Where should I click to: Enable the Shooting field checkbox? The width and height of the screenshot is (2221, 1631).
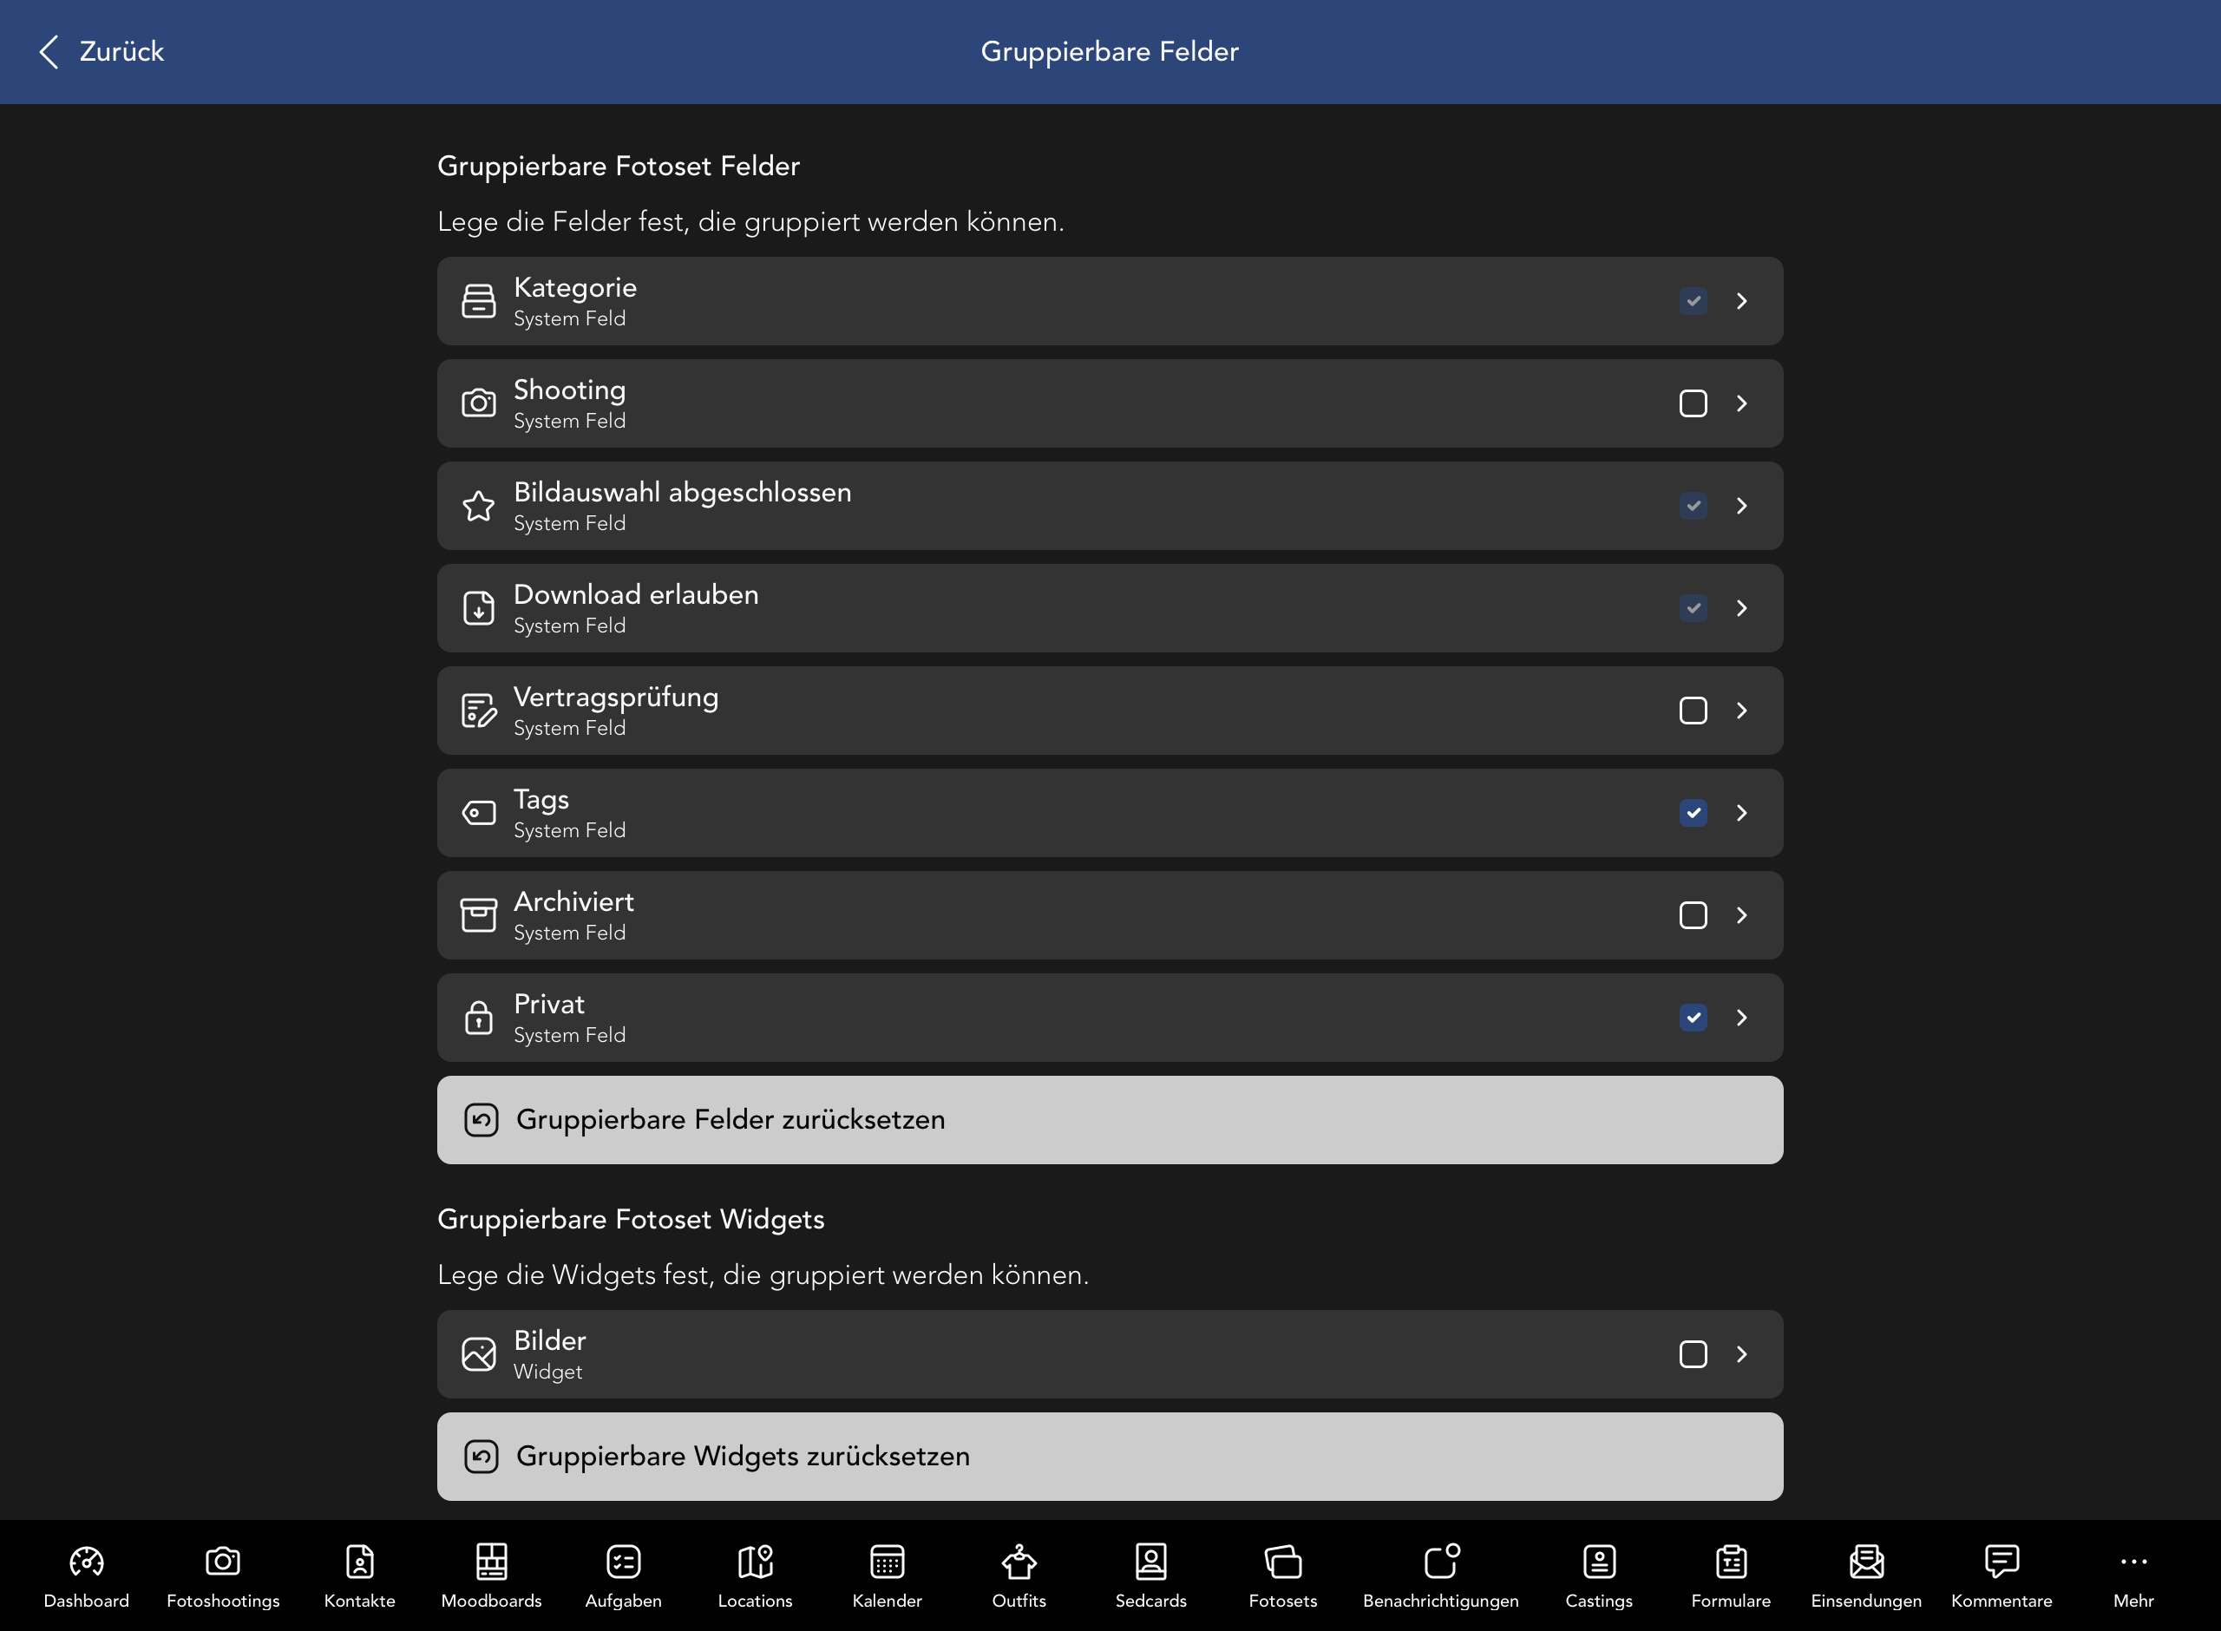pos(1692,403)
